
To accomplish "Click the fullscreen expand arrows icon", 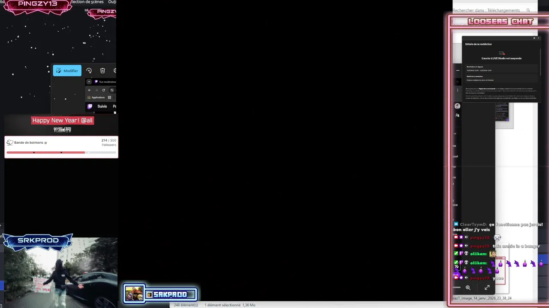I will click(x=487, y=287).
